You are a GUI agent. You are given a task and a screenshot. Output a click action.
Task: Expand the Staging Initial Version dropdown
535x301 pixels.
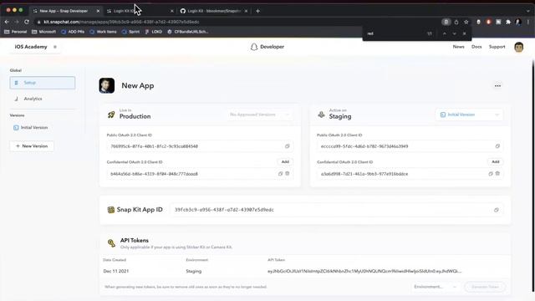[469, 115]
